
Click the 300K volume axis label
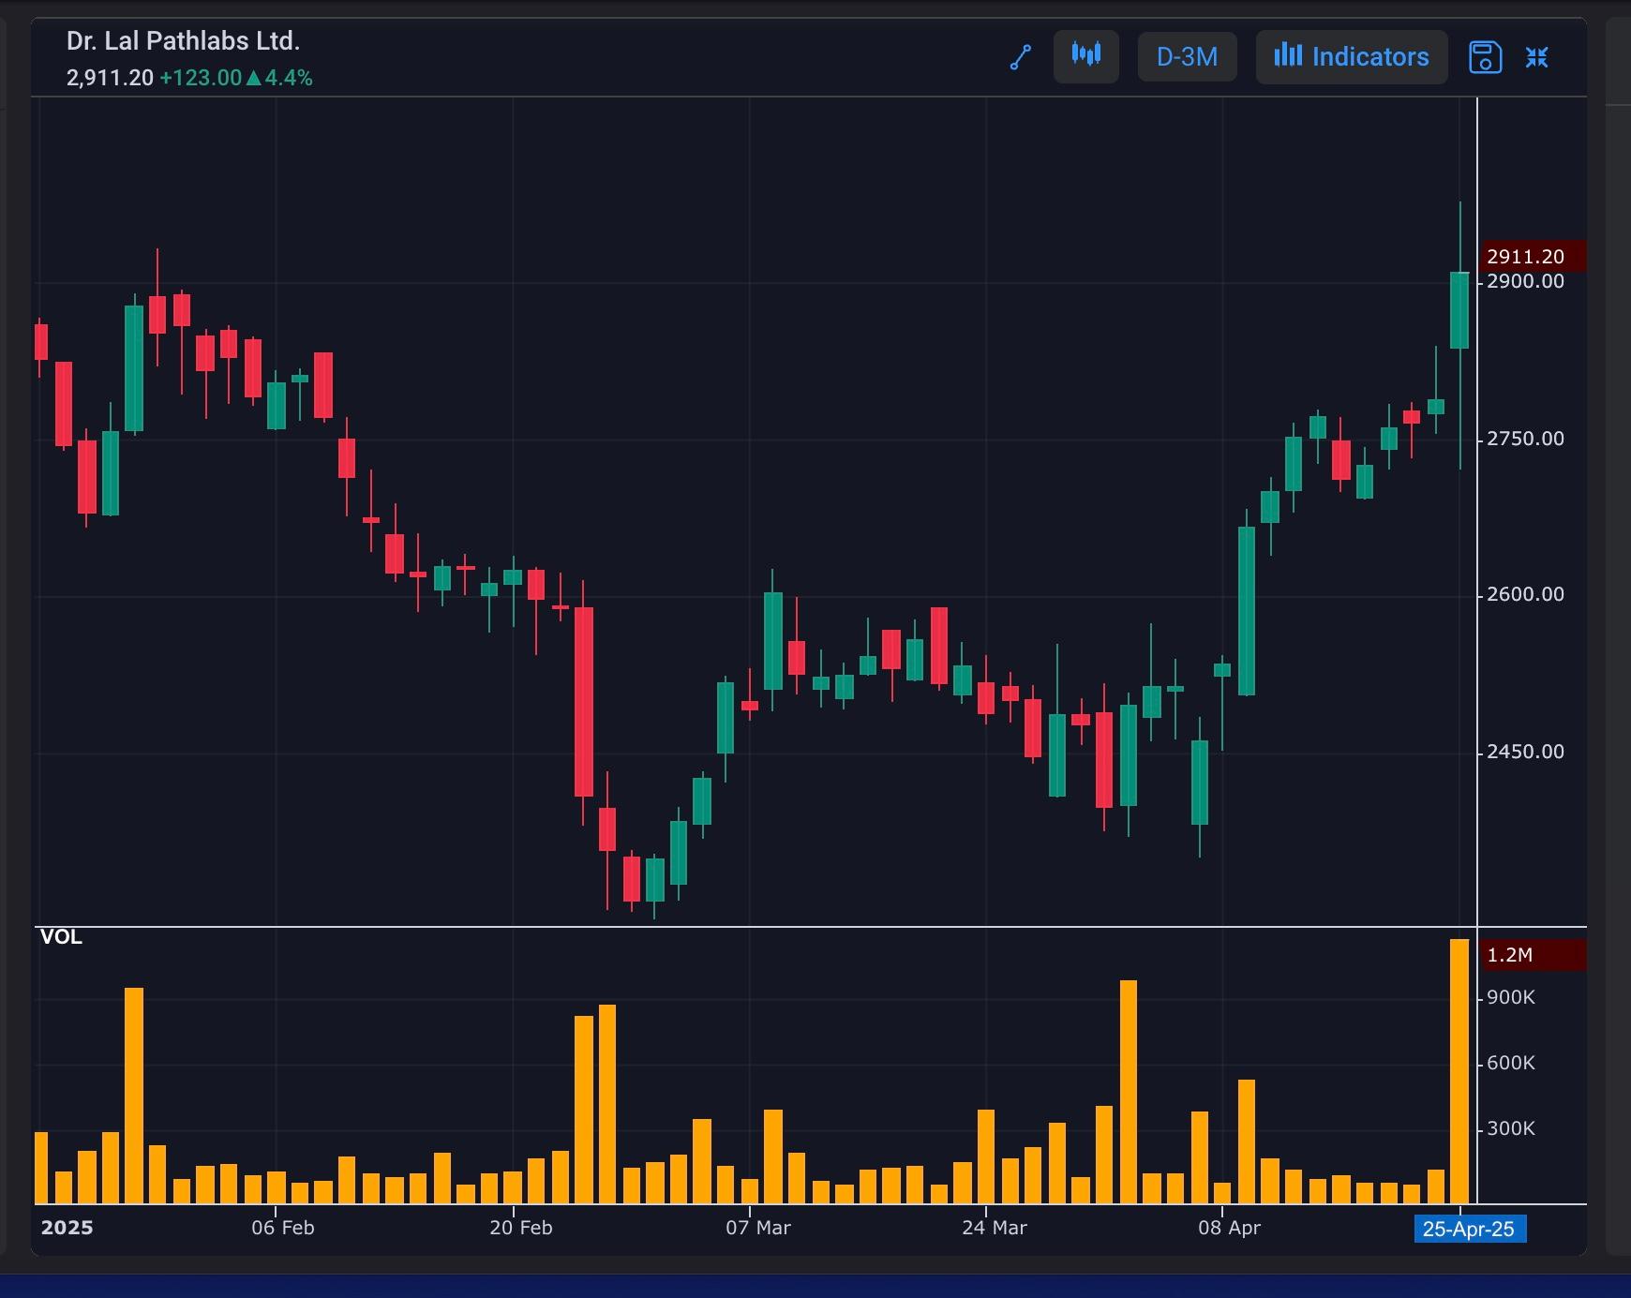pos(1511,1128)
